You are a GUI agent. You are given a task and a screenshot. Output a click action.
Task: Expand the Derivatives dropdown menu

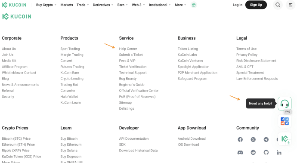coord(103,5)
